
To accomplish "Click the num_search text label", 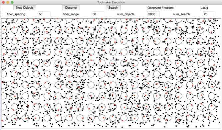I will (x=181, y=14).
